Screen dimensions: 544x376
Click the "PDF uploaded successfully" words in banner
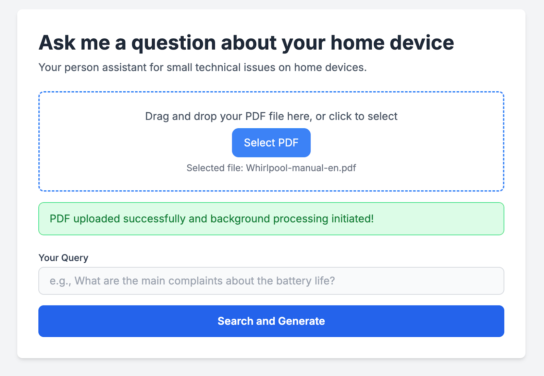(x=118, y=219)
